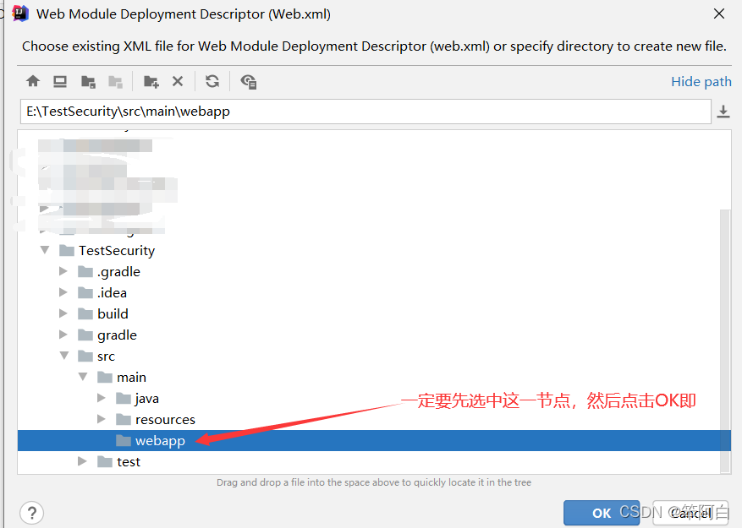Click the Hide path link

click(701, 81)
